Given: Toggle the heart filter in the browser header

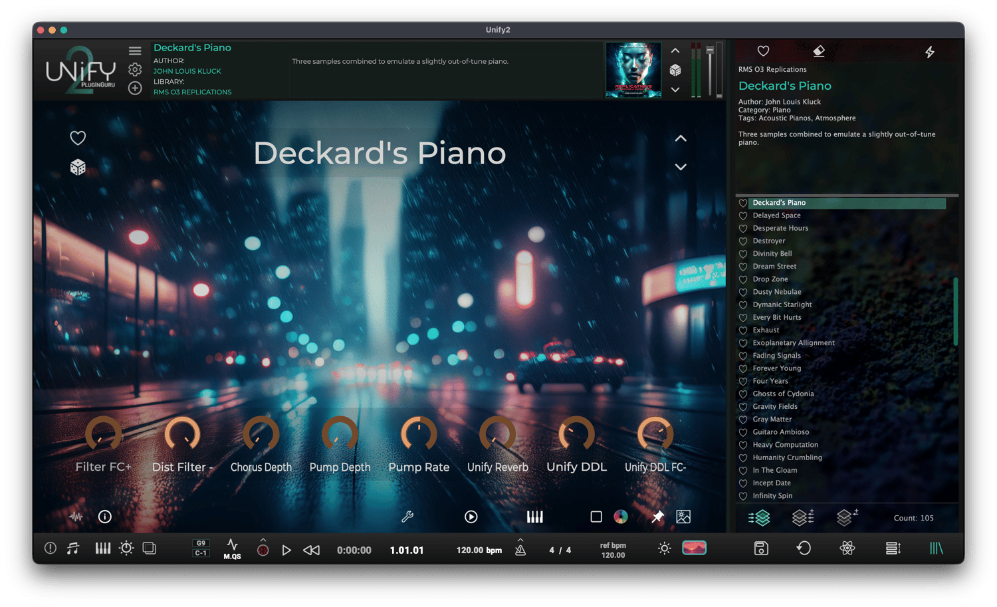Looking at the screenshot, I should [x=763, y=51].
